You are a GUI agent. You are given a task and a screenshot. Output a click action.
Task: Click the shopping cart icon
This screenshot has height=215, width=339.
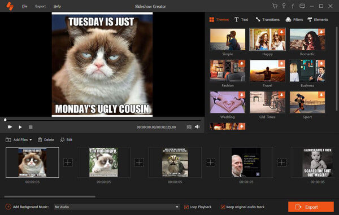pyautogui.click(x=275, y=6)
